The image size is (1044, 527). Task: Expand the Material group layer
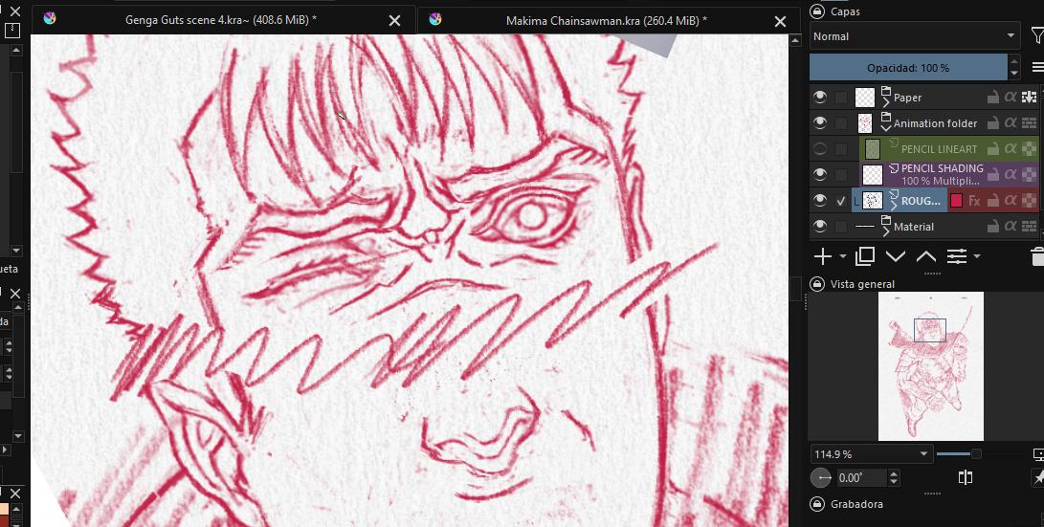pos(886,232)
